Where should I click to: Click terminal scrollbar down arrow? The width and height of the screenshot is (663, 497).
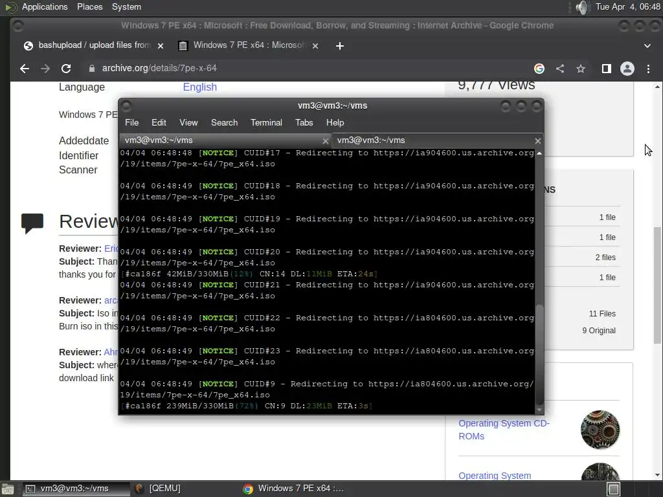pos(539,410)
